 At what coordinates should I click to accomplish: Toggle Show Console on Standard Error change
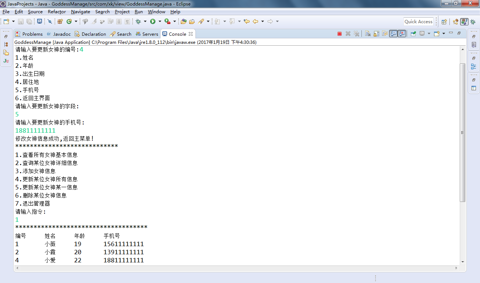coord(402,34)
